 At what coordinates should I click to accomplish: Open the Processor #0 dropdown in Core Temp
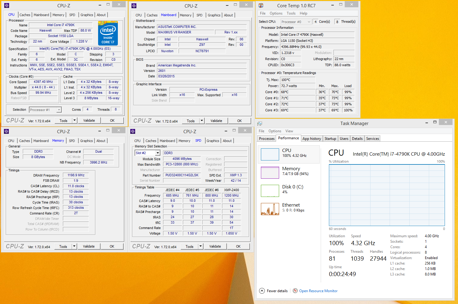[296, 22]
